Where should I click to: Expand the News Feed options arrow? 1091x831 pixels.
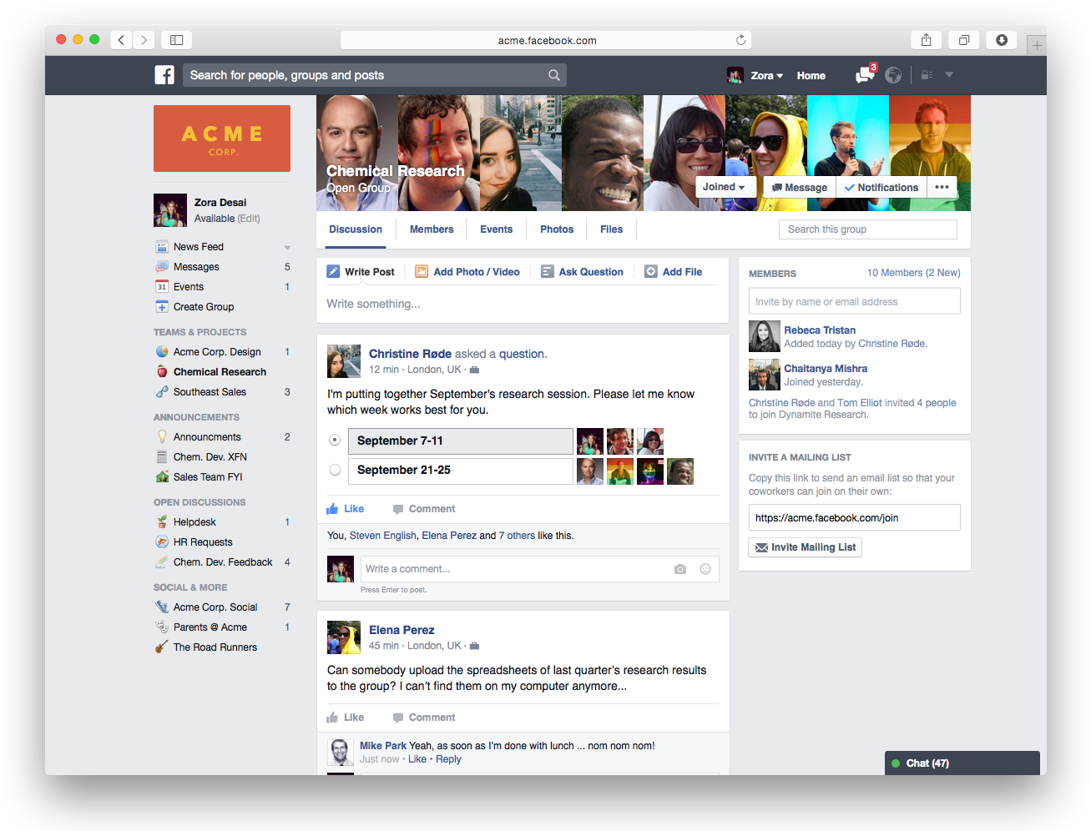(x=287, y=247)
